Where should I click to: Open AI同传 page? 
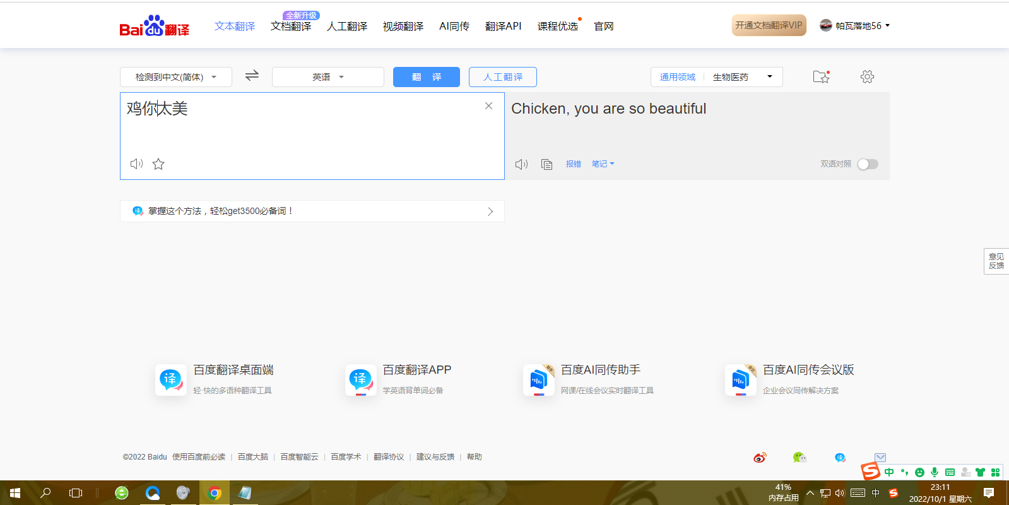click(454, 27)
